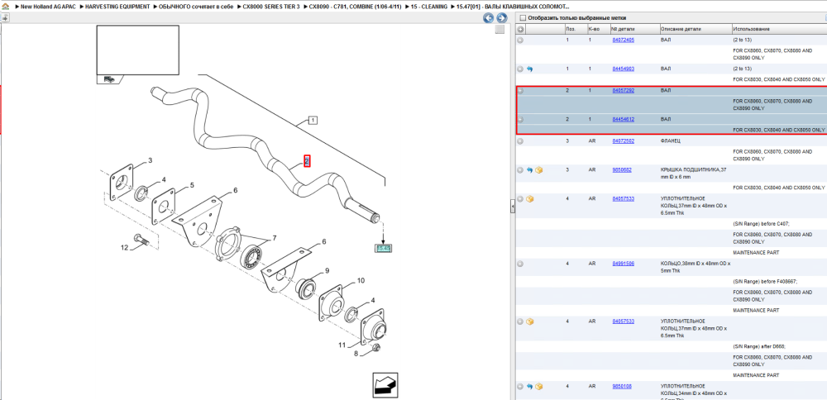Image resolution: width=827 pixels, height=400 pixels.
Task: Open part number link 84072682
Action: (x=623, y=141)
